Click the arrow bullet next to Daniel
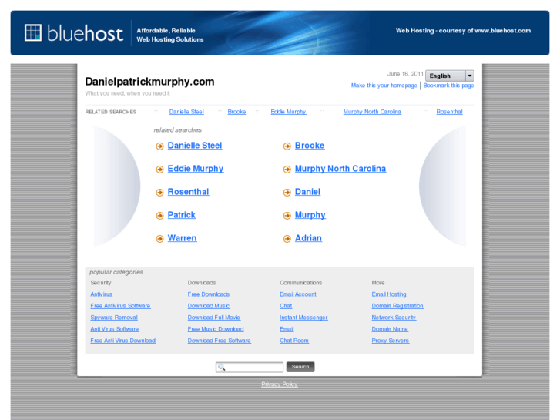This screenshot has width=560, height=420. point(287,193)
